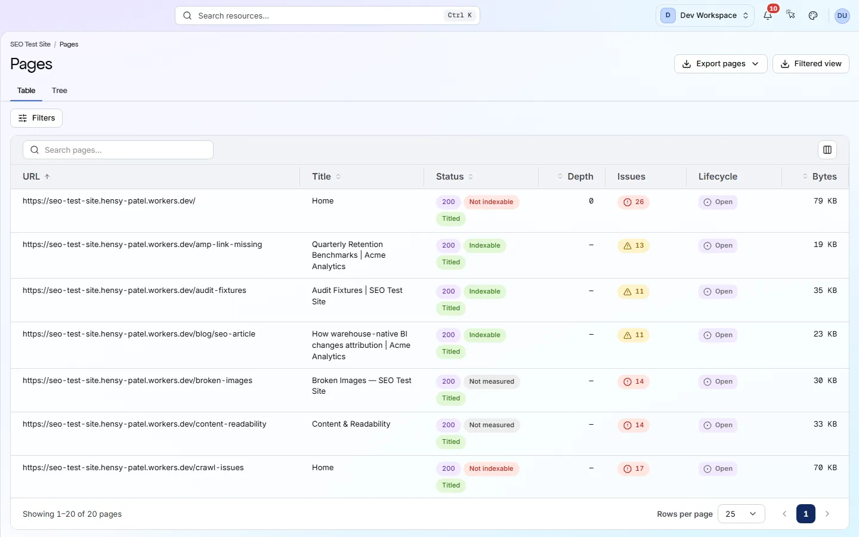Click the D workspace badge icon

[x=668, y=16]
